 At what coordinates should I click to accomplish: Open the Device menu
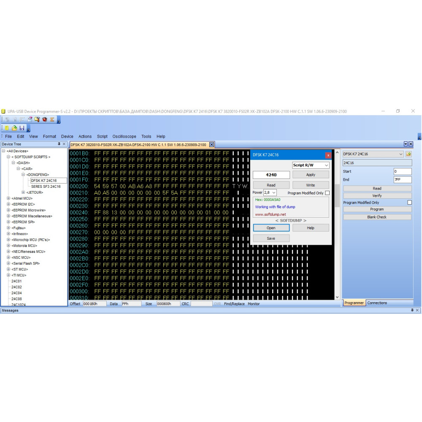click(67, 136)
